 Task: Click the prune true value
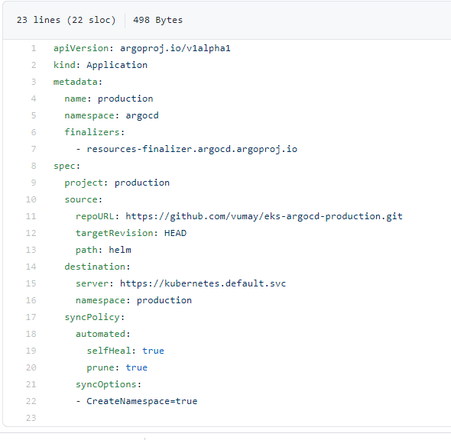[136, 367]
